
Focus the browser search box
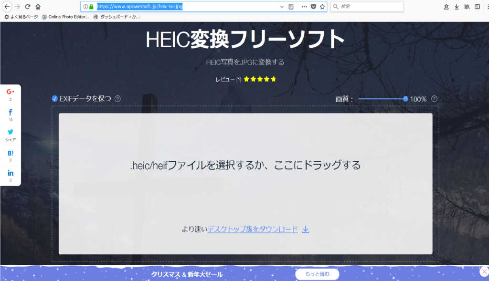[367, 7]
